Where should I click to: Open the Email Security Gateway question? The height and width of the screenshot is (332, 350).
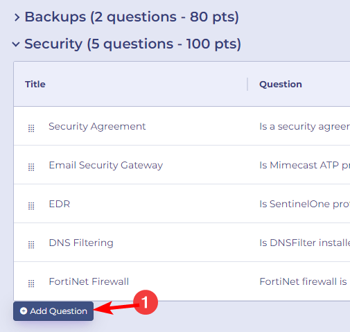[106, 165]
